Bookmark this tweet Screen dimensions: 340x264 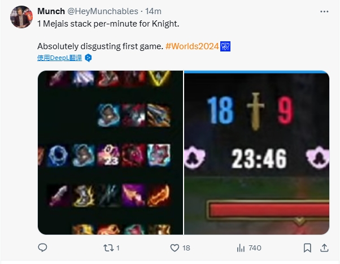[x=307, y=248]
